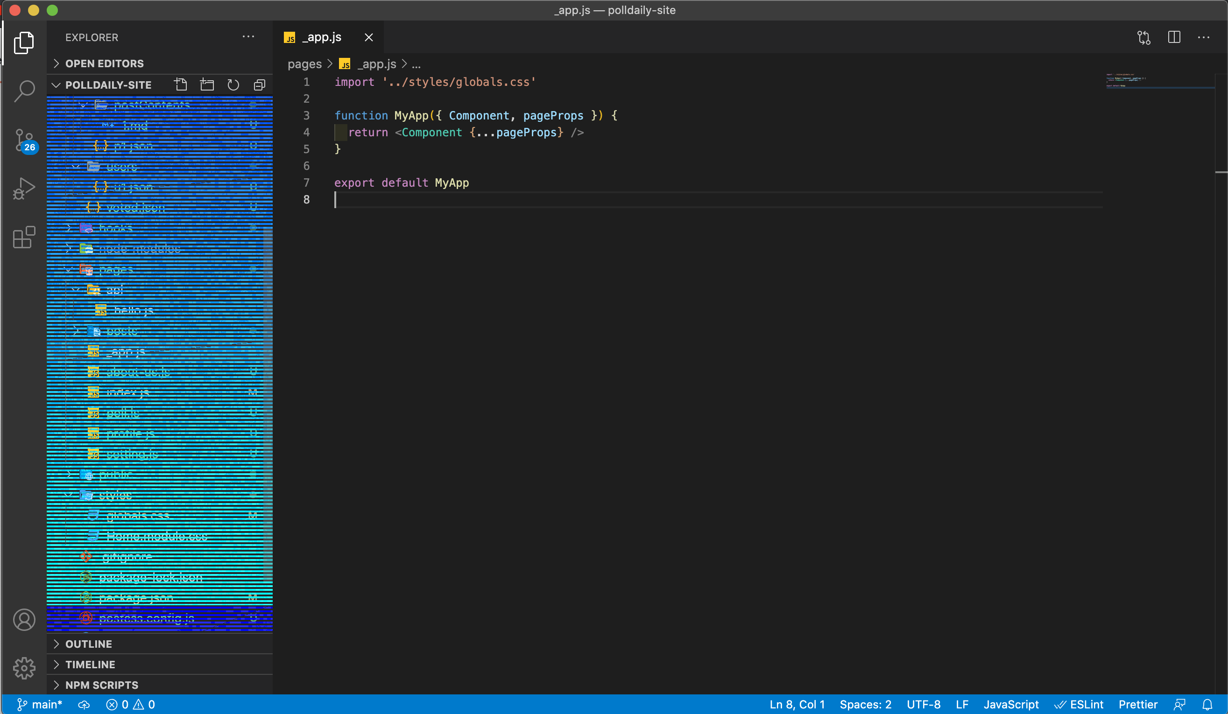Split the editor using the toolbar icon
The height and width of the screenshot is (714, 1228).
click(x=1174, y=37)
